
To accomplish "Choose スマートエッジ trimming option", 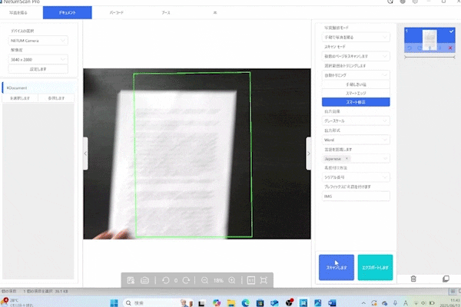I will [356, 94].
